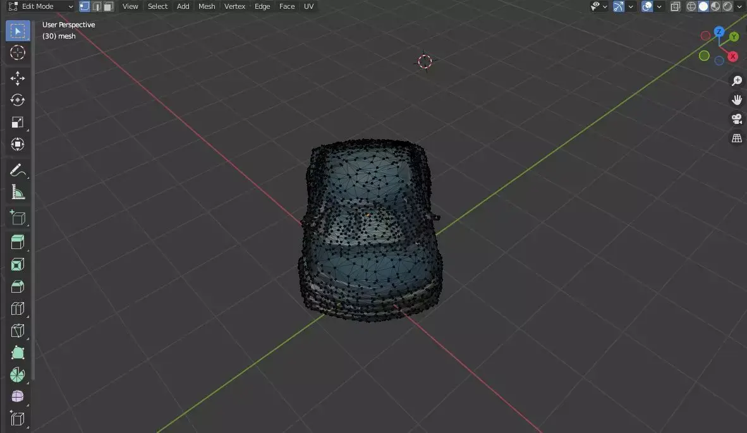Click the 'User Perspective' label

click(69, 25)
